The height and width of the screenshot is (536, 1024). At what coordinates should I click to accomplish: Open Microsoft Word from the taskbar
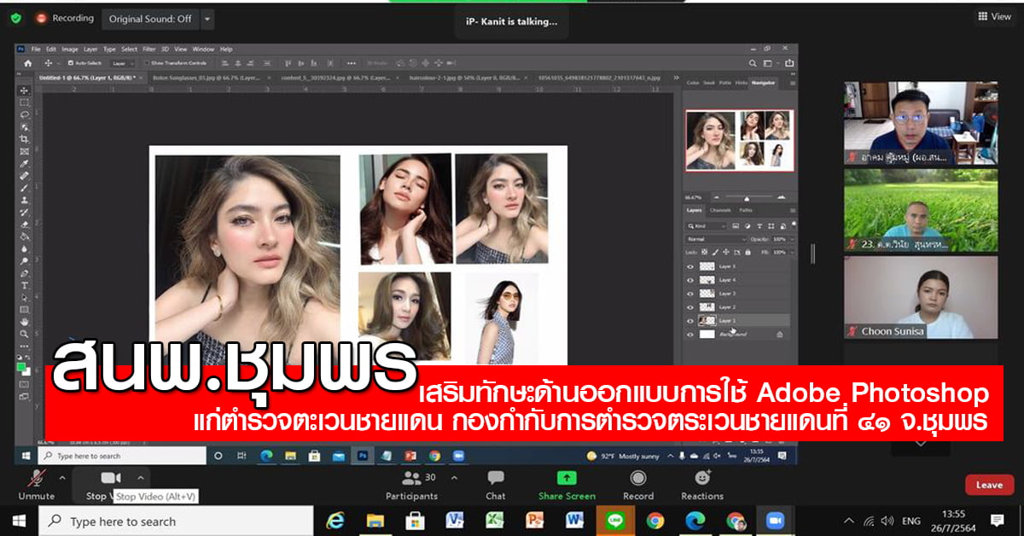click(x=574, y=520)
